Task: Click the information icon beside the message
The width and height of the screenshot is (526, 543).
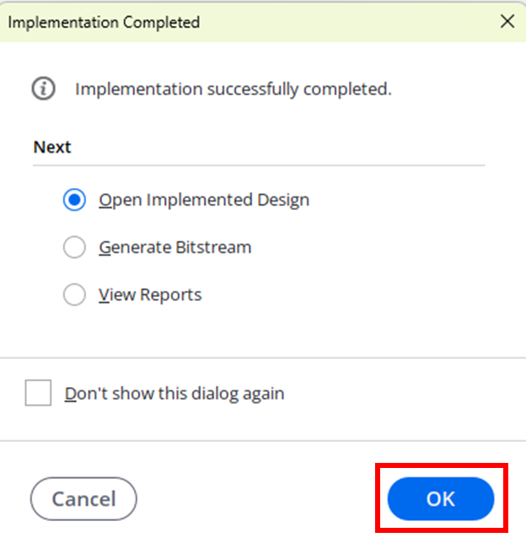Action: [43, 89]
